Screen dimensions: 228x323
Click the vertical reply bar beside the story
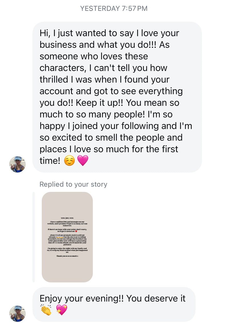[x=34, y=237]
